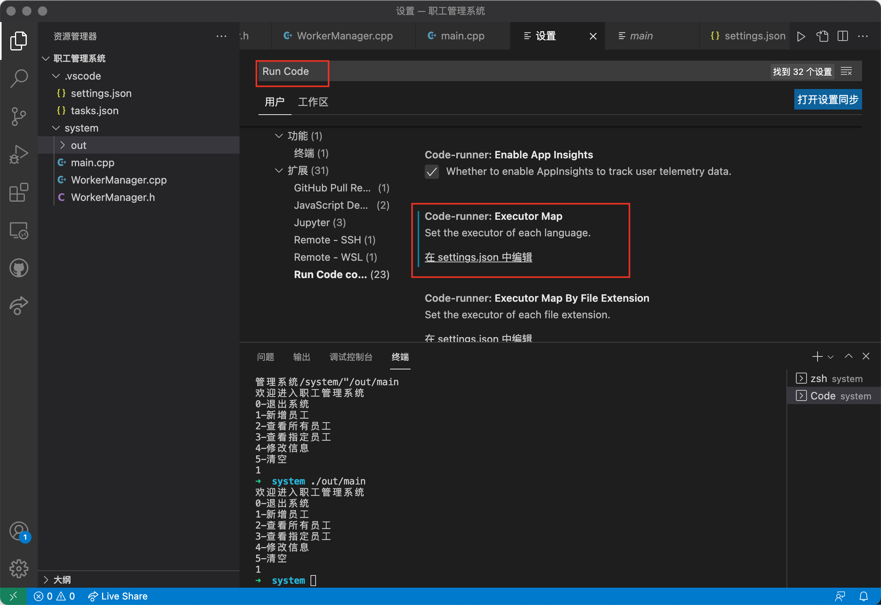Open the Accounts menu
This screenshot has height=605, width=881.
tap(19, 532)
